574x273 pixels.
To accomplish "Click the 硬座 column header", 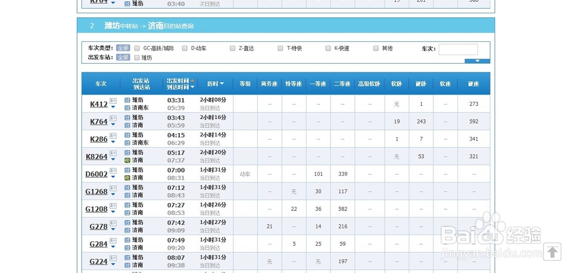I will [474, 84].
